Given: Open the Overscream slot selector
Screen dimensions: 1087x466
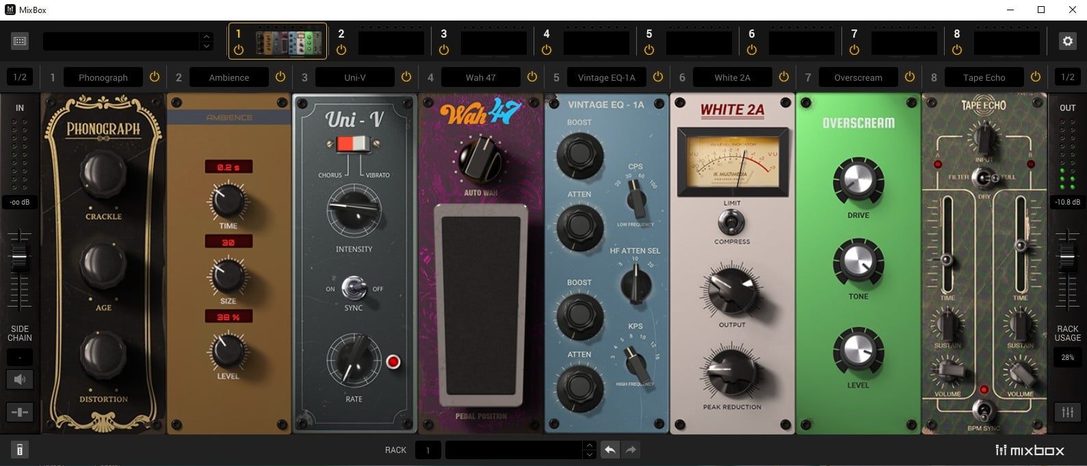Looking at the screenshot, I should (859, 77).
